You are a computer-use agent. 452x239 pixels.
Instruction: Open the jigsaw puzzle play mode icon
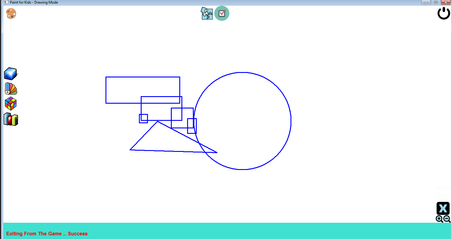point(207,14)
